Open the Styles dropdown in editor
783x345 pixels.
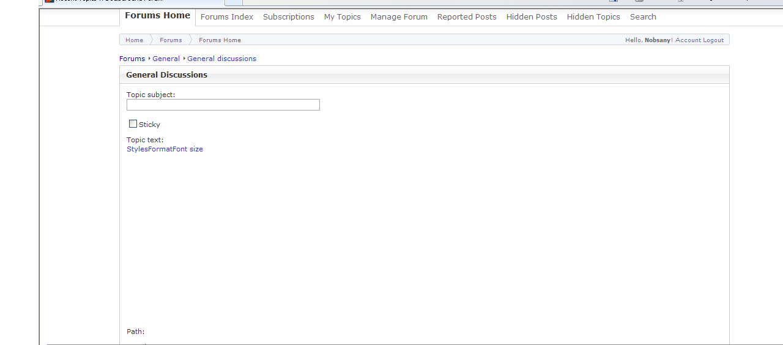coord(137,149)
